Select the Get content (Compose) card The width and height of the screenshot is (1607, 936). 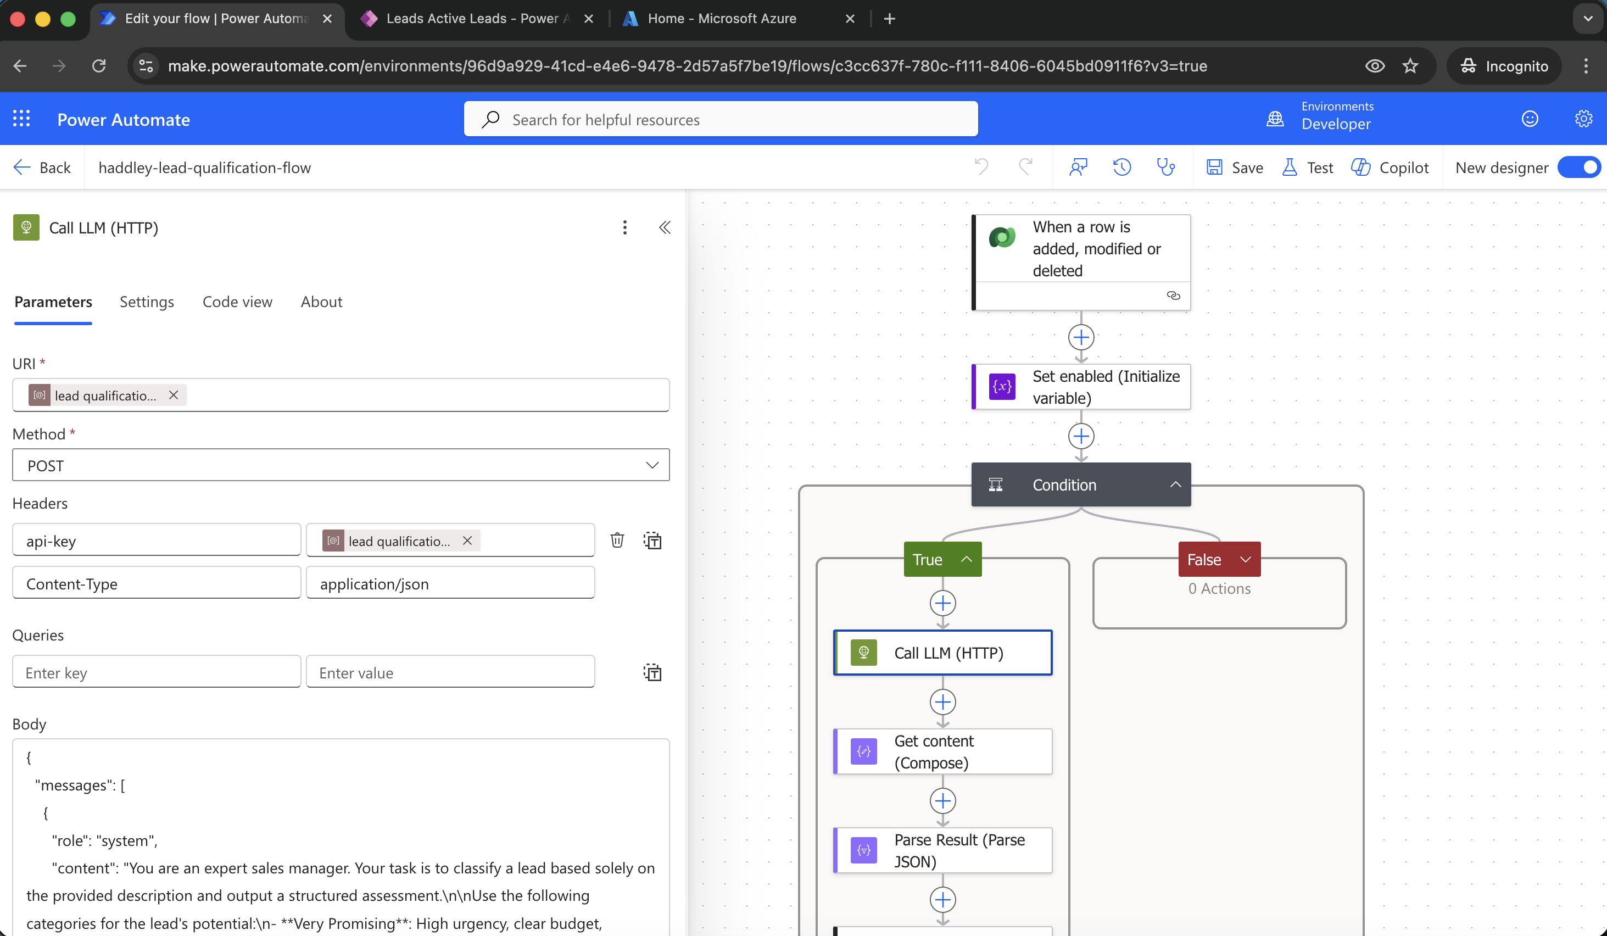point(942,752)
